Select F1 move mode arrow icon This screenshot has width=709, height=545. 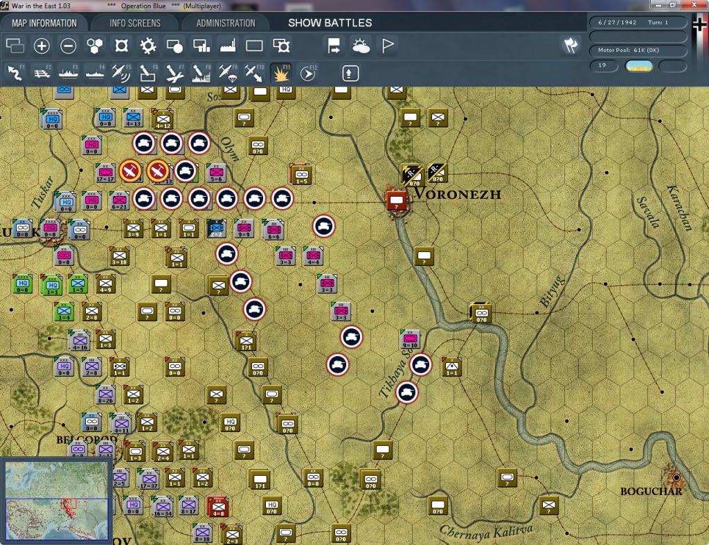click(x=15, y=73)
